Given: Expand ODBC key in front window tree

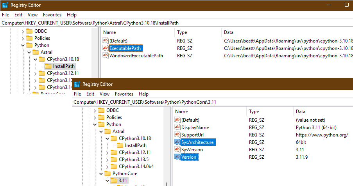Looking at the screenshot, I should [95, 110].
